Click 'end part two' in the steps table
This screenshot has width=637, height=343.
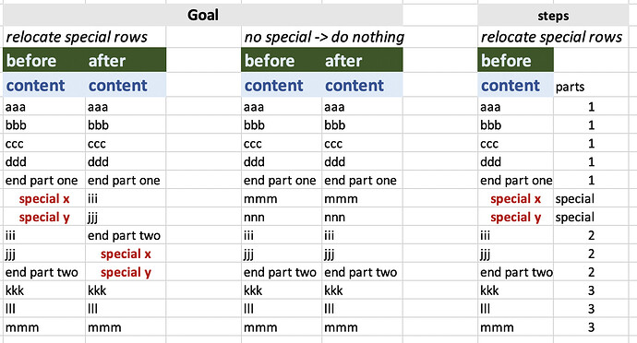515,272
